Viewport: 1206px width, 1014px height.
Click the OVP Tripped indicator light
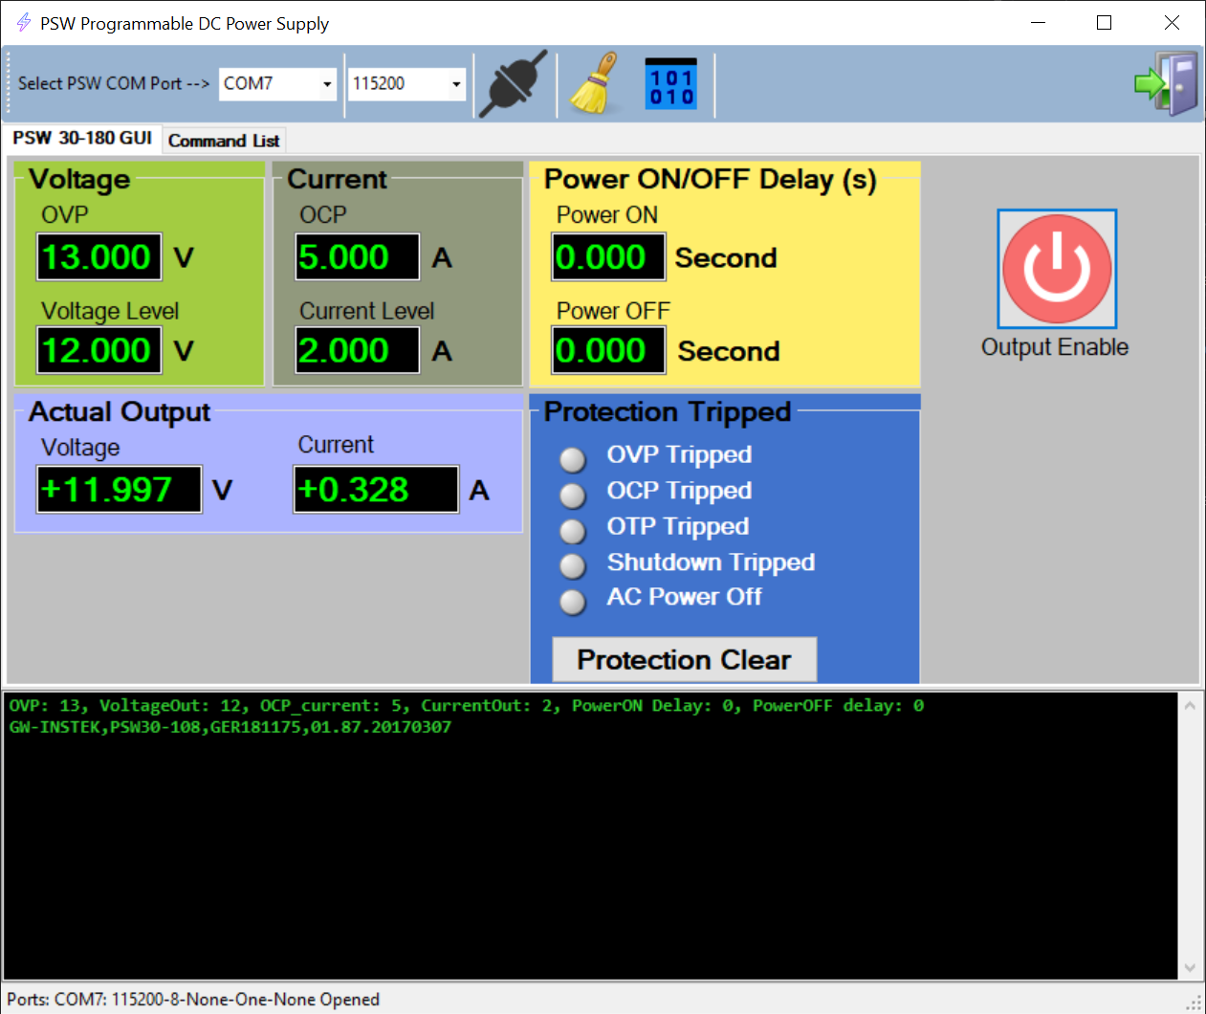[x=573, y=460]
